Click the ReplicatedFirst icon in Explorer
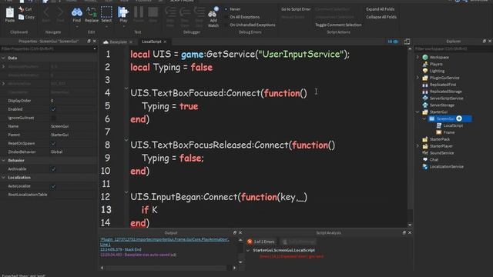The width and height of the screenshot is (493, 277). coord(425,85)
